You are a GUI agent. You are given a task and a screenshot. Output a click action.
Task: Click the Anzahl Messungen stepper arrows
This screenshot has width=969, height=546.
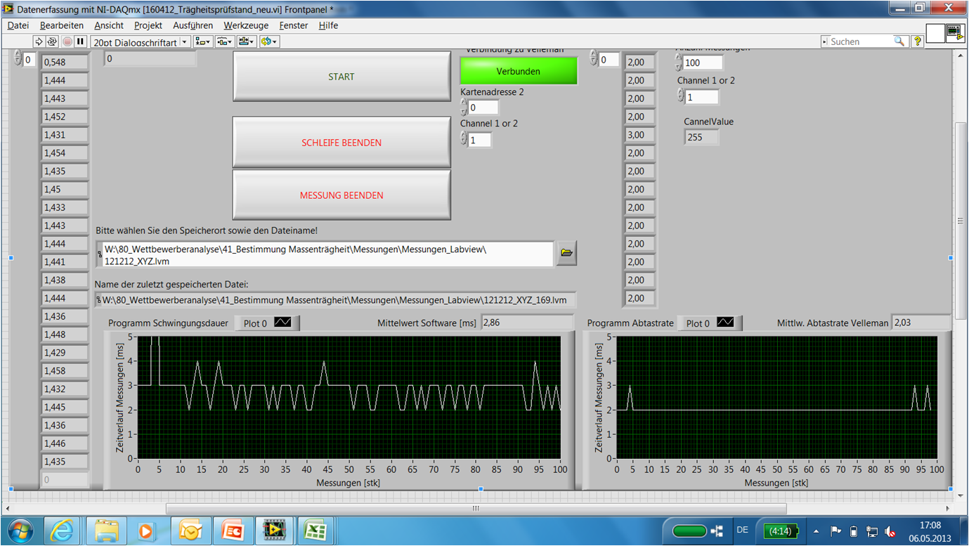coord(679,63)
